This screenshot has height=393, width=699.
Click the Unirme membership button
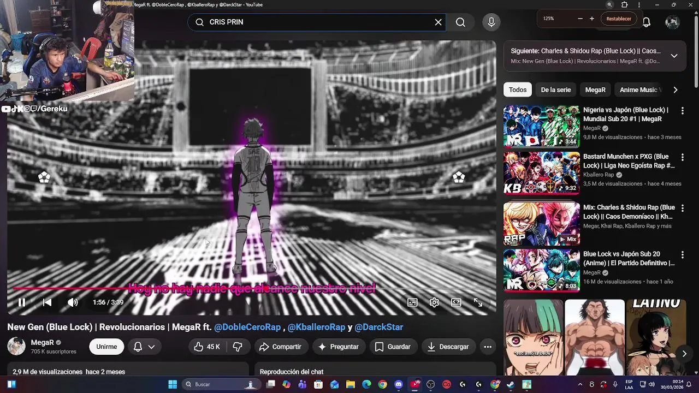[x=106, y=347]
